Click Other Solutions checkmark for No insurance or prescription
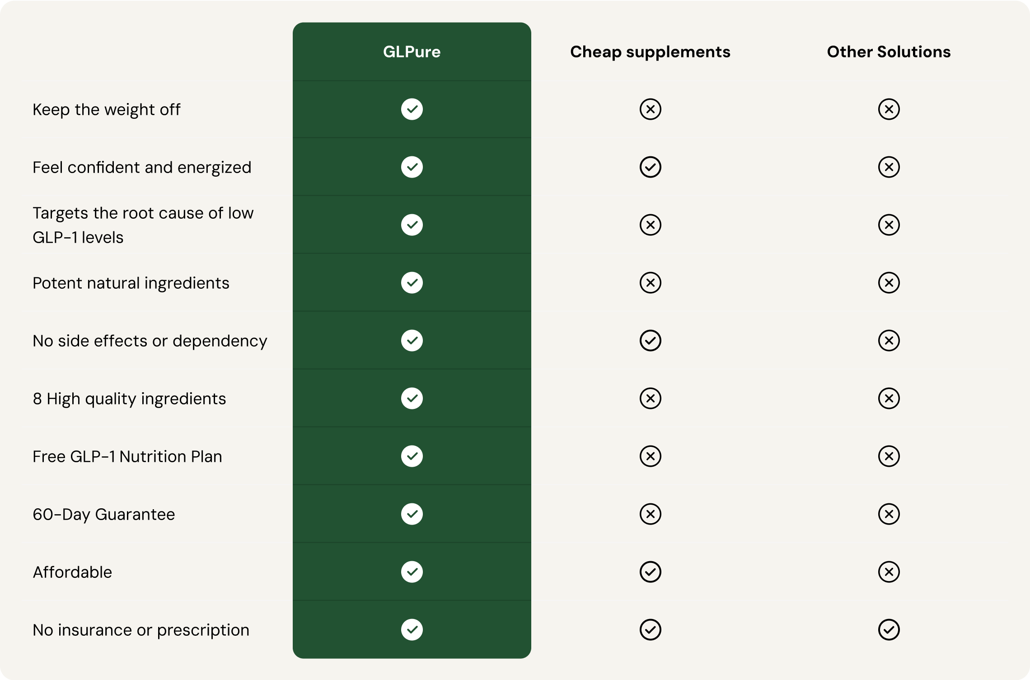Viewport: 1030px width, 680px height. [889, 630]
